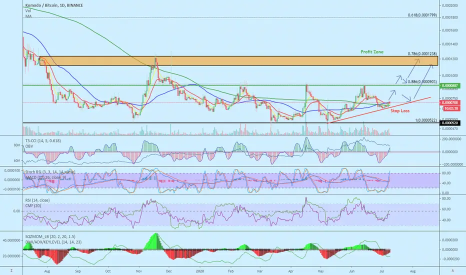This screenshot has width=466, height=275.
Task: Open the T3-CCI (14, 5, 0.618) indicator legend
Action: [43, 140]
